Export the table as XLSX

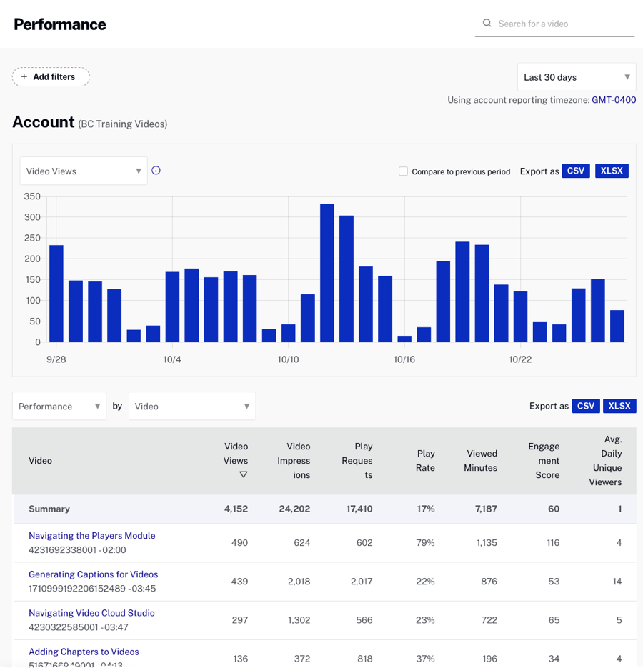[x=619, y=406]
